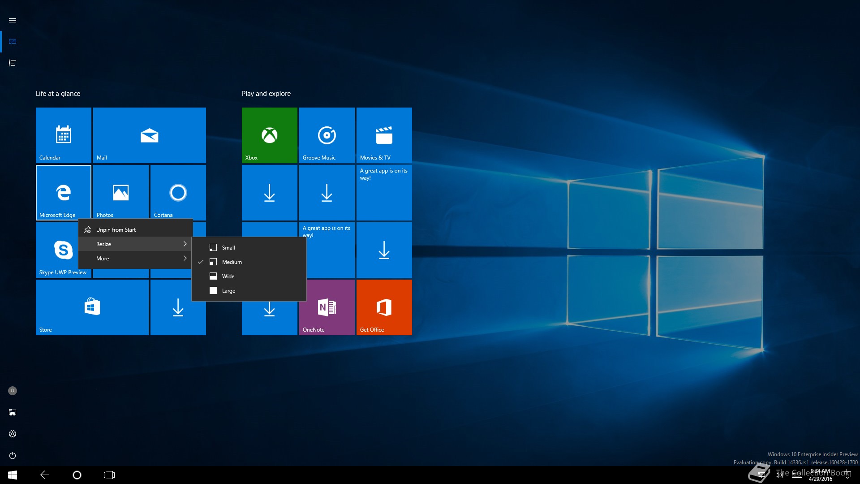Click the Windows Start button
The height and width of the screenshot is (484, 860).
[13, 475]
